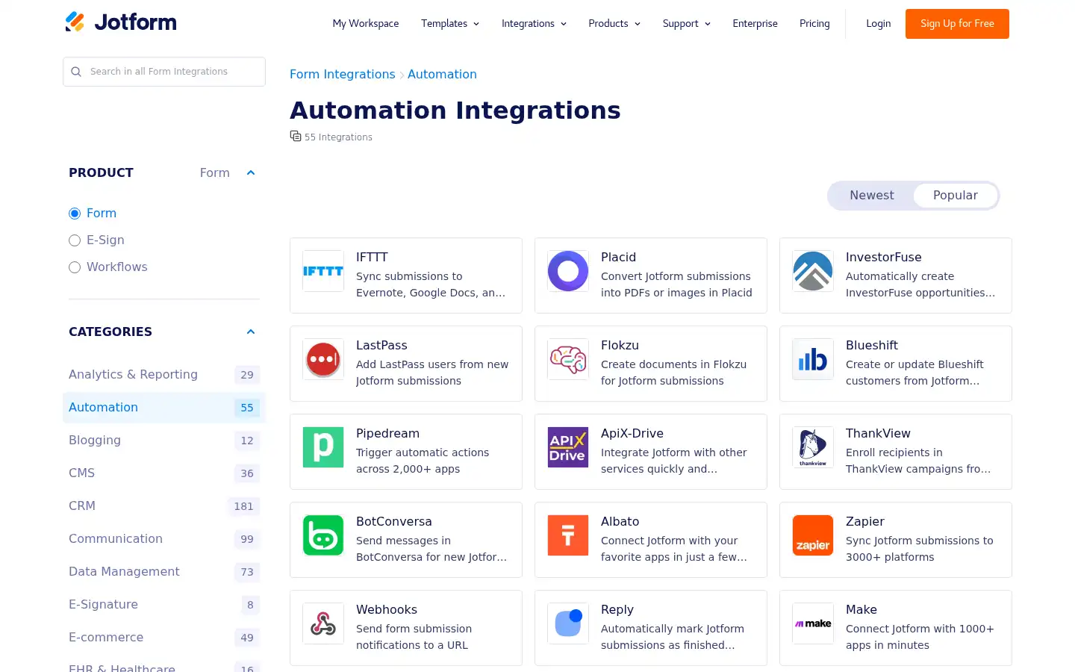Open the InvestorFuse logo icon
This screenshot has width=1075, height=672.
tap(813, 271)
